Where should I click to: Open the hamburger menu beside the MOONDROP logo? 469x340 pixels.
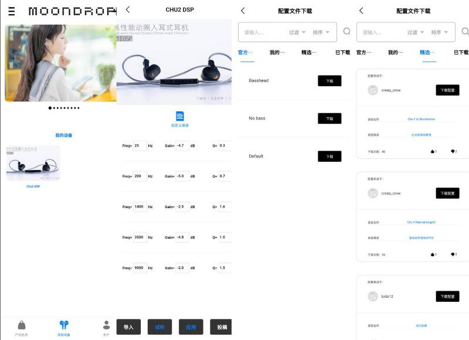click(11, 11)
